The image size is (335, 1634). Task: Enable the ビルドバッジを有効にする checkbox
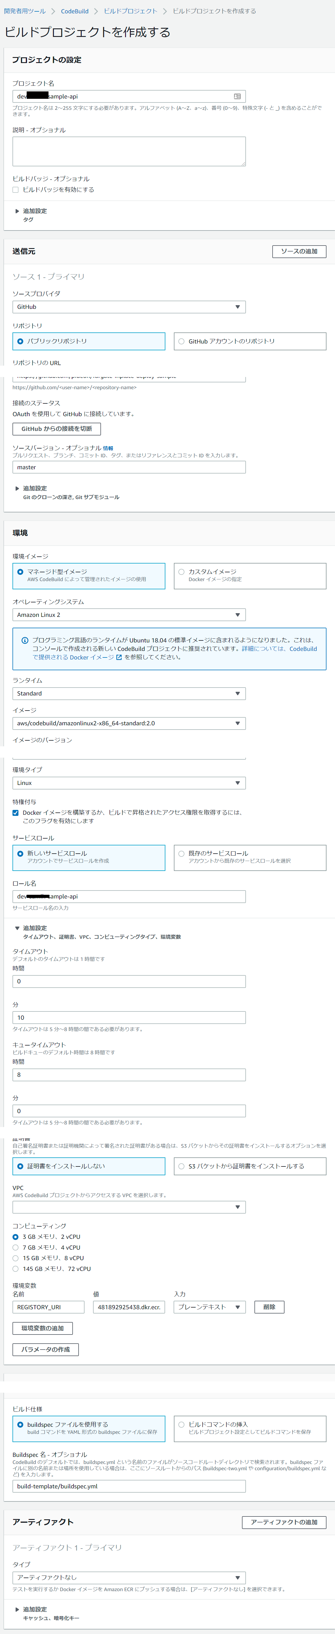(x=16, y=190)
